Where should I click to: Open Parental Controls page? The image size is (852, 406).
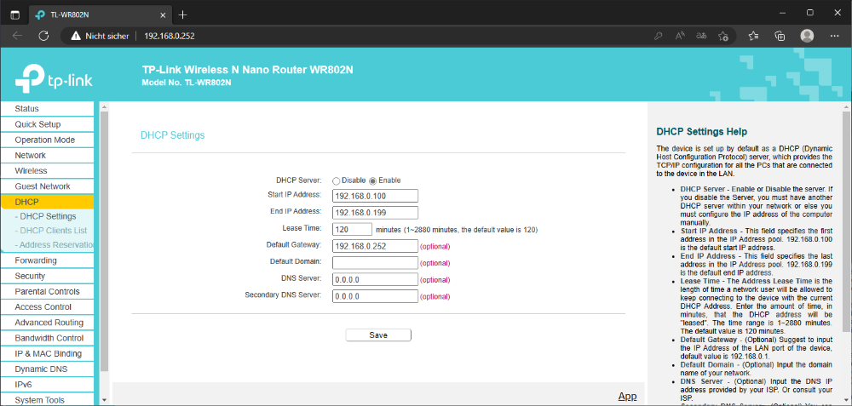pyautogui.click(x=47, y=291)
